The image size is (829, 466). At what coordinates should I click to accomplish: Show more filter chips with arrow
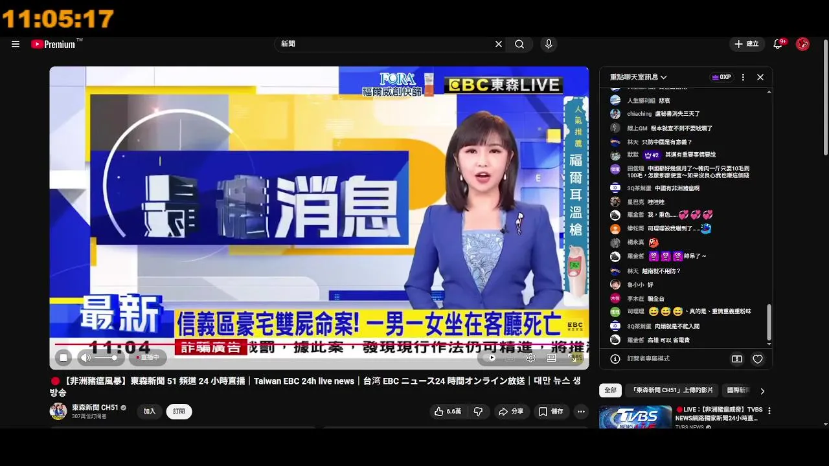point(762,391)
